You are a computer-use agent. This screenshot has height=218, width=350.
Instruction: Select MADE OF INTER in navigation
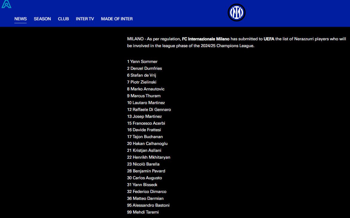(x=117, y=19)
